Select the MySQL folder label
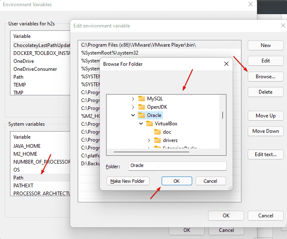Image resolution: width=287 pixels, height=239 pixels. [x=155, y=99]
